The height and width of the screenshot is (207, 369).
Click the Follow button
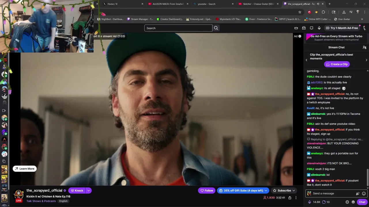tap(207, 190)
